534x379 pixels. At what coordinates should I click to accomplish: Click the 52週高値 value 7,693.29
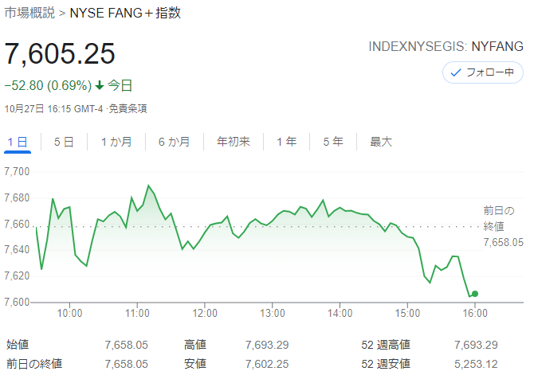click(476, 345)
